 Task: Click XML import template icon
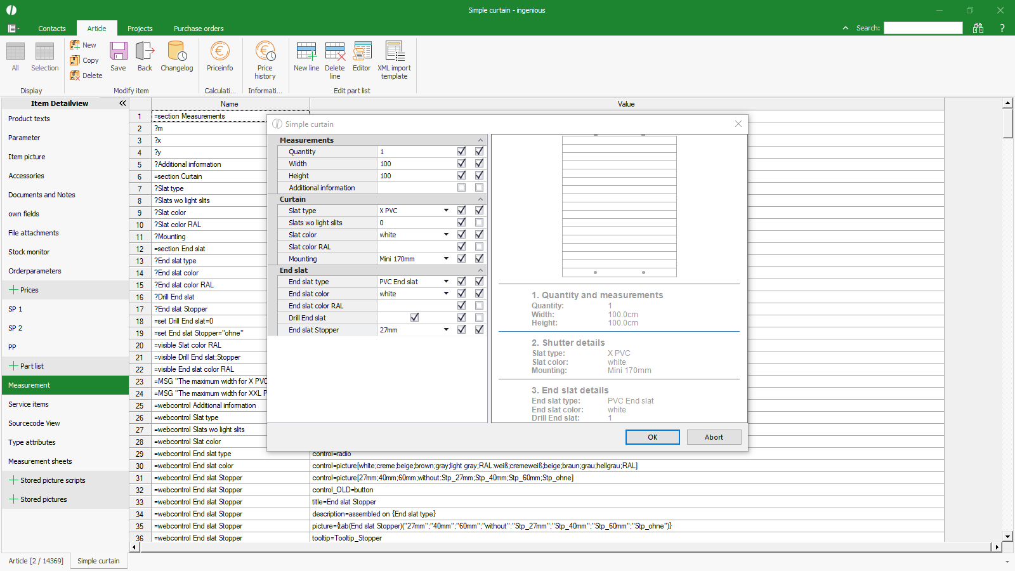394,52
